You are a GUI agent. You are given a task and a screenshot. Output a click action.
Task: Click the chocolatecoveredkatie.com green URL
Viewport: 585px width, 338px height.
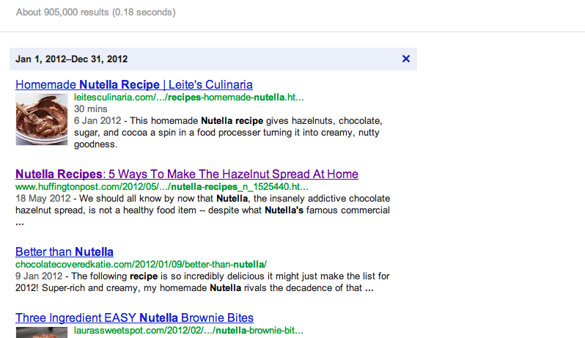(x=141, y=264)
